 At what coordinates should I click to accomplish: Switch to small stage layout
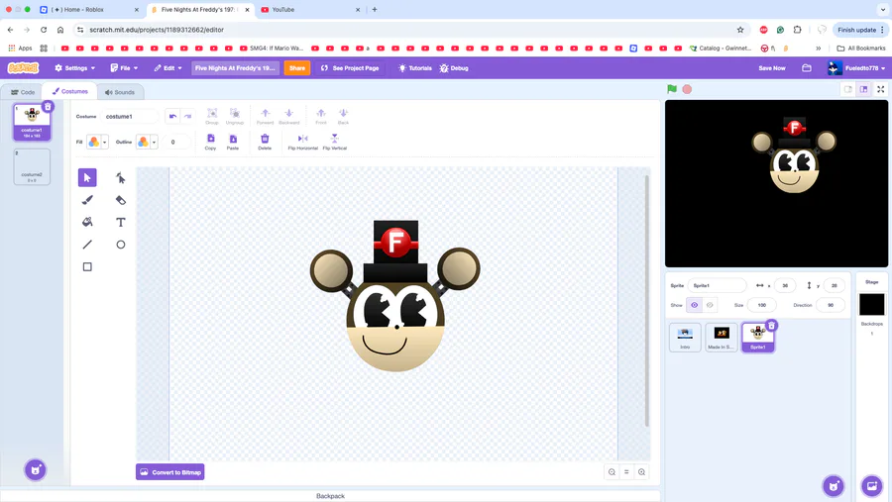(848, 89)
